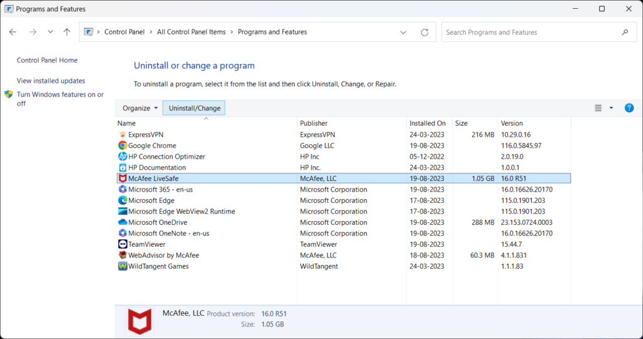Click the HP Documentation icon
Image resolution: width=643 pixels, height=339 pixels.
click(122, 168)
